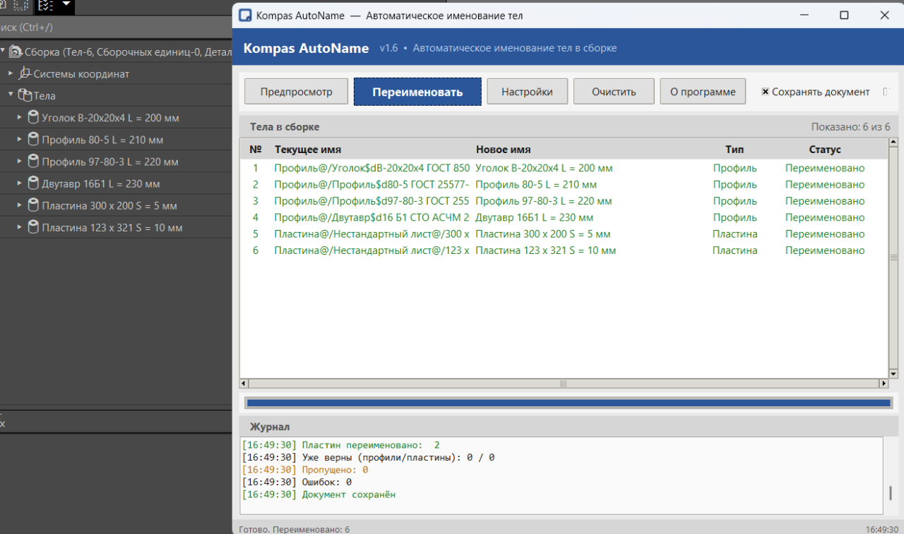
Task: Open the dropdown arrow next to the checklist icon
Action: pyautogui.click(x=66, y=4)
